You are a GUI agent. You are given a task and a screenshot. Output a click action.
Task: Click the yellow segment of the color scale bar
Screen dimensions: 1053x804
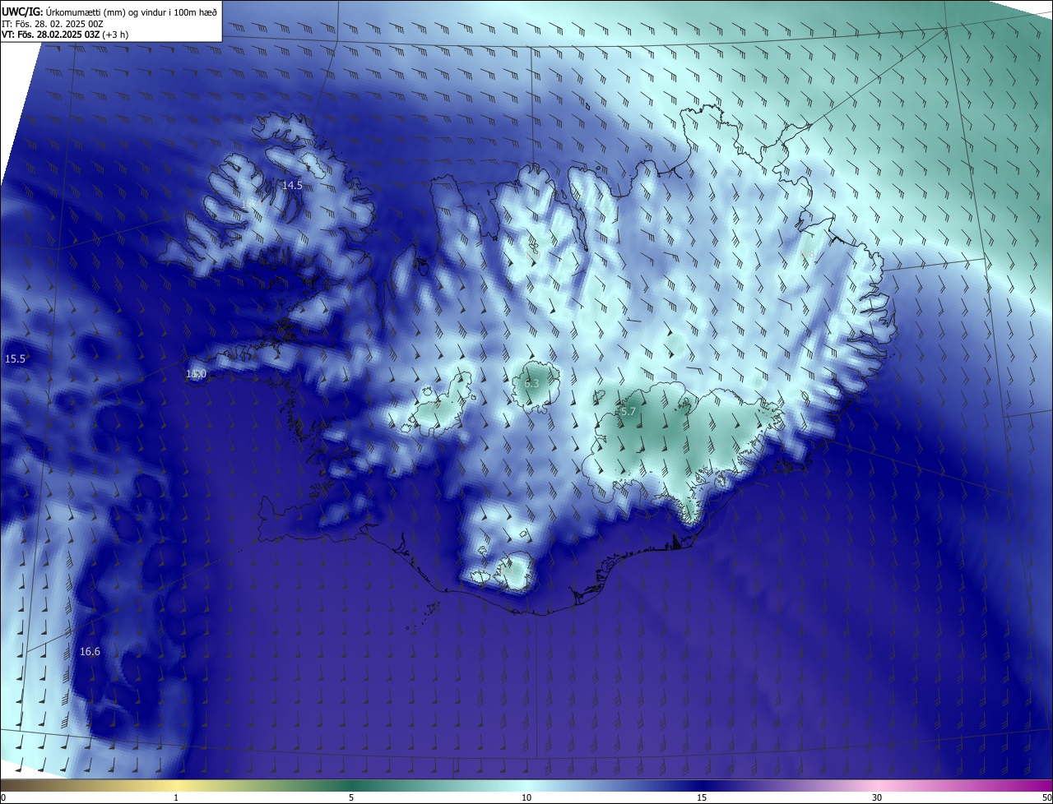pyautogui.click(x=176, y=785)
